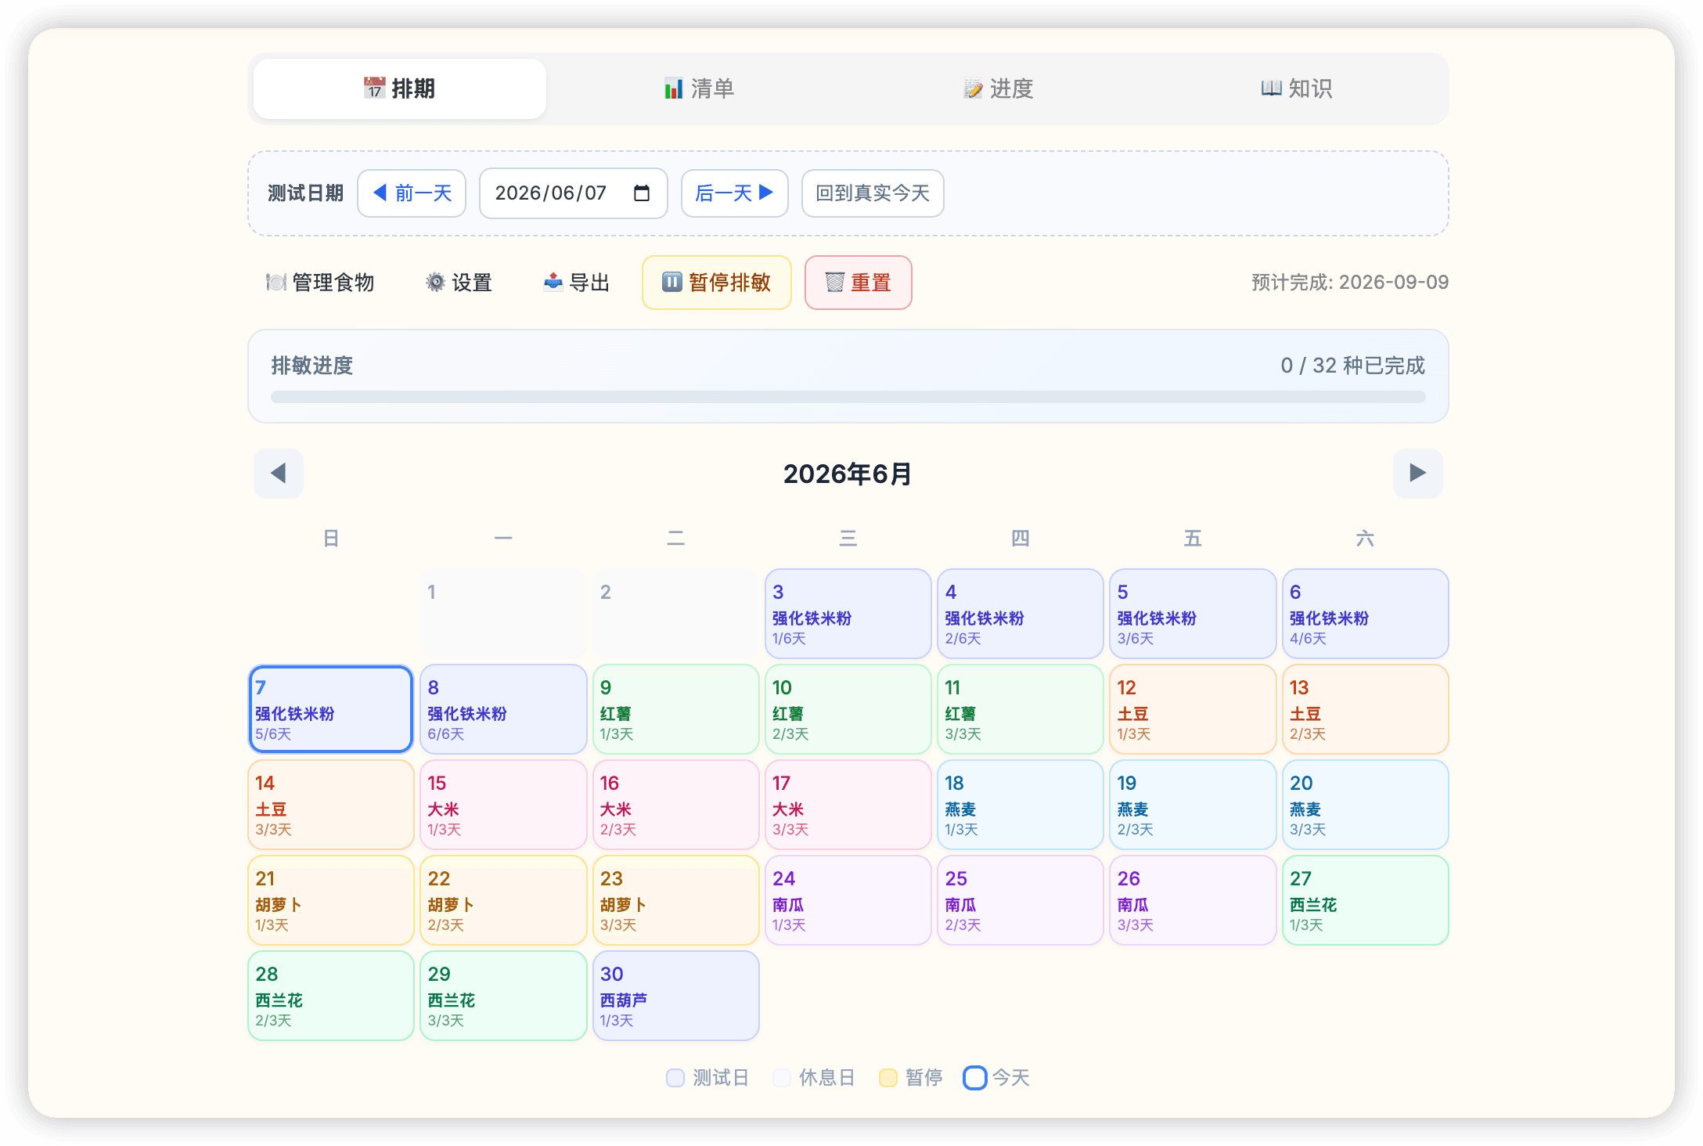This screenshot has height=1146, width=1703.
Task: Select June 11 红薯 3/3天
Action: click(1021, 709)
